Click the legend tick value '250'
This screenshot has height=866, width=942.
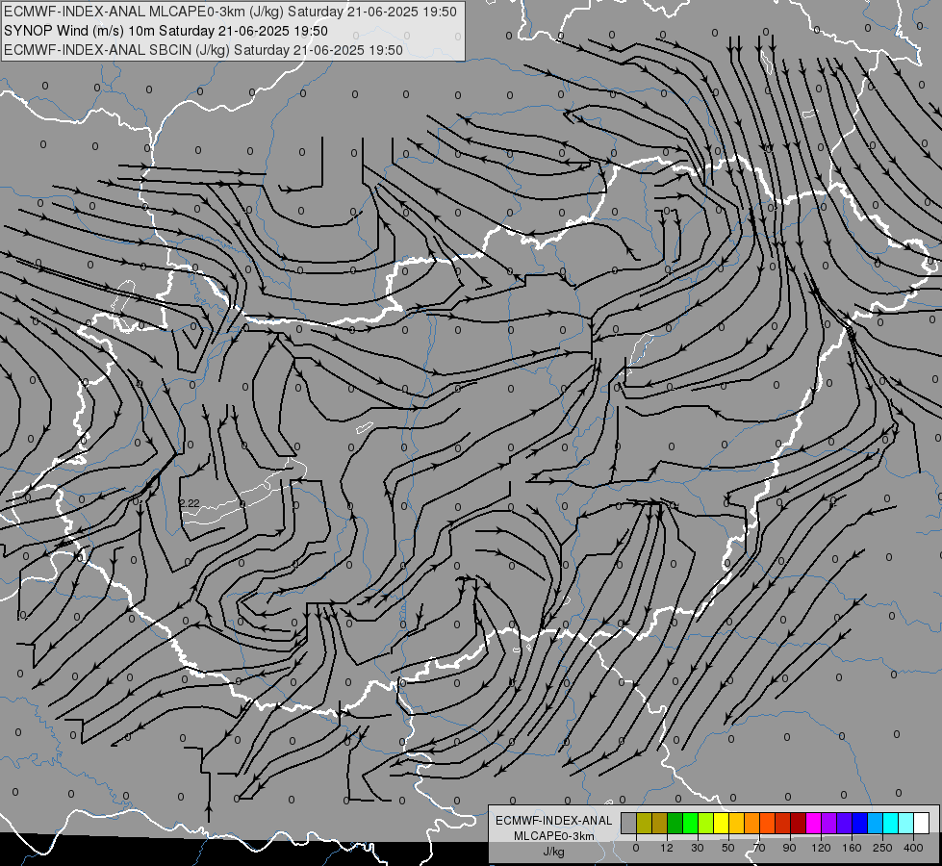[882, 848]
